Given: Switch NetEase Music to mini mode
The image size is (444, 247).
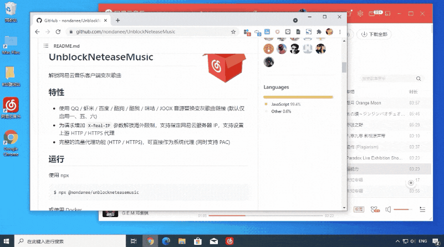Looking at the screenshot, I should (x=387, y=14).
